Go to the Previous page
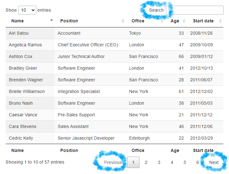The width and height of the screenshot is (229, 174). point(113,162)
